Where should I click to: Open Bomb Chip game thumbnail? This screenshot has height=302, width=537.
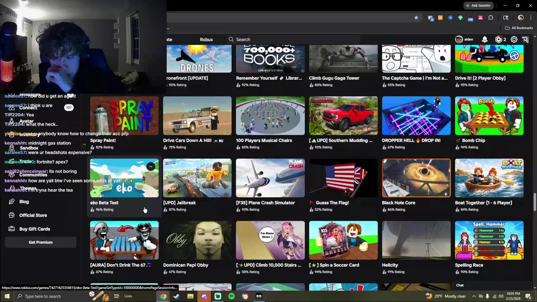489,116
